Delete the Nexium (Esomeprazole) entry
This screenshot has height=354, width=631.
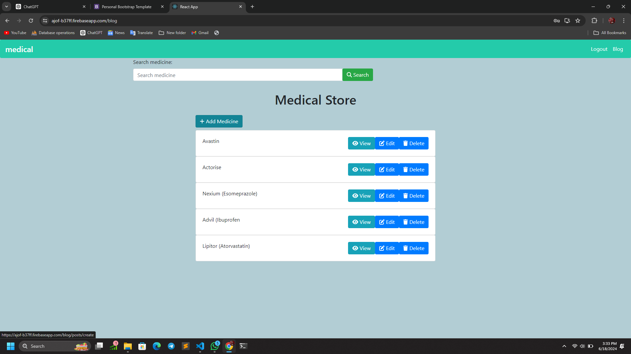413,196
